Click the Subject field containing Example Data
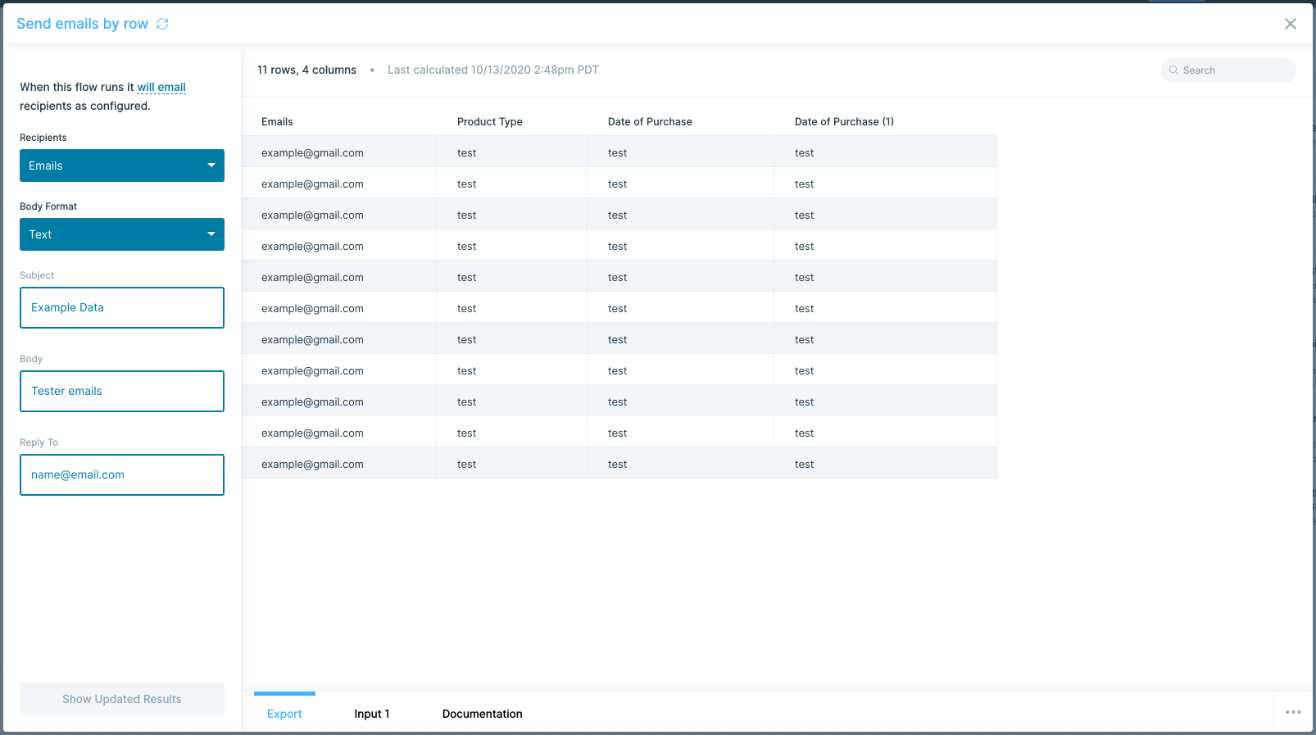 (122, 307)
